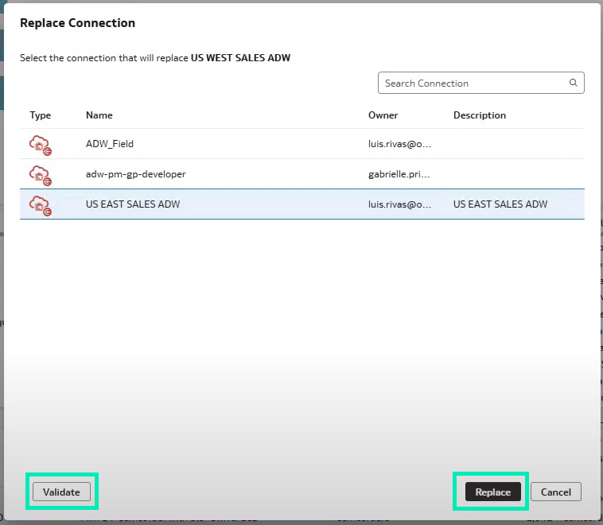Select the adw-pm-gp-developer connection name
Screen dimensions: 603x525
click(135, 173)
